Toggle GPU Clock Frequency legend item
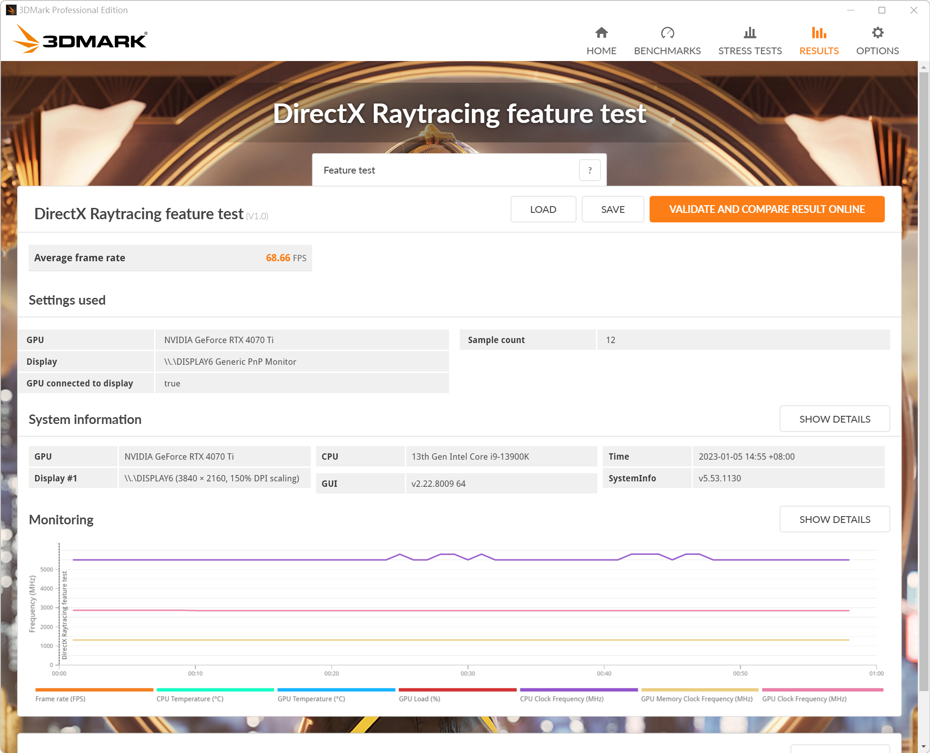The height and width of the screenshot is (753, 930). coord(822,695)
